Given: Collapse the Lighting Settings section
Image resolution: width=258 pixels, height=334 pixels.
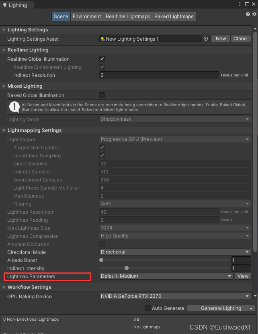Looking at the screenshot, I should (4, 30).
